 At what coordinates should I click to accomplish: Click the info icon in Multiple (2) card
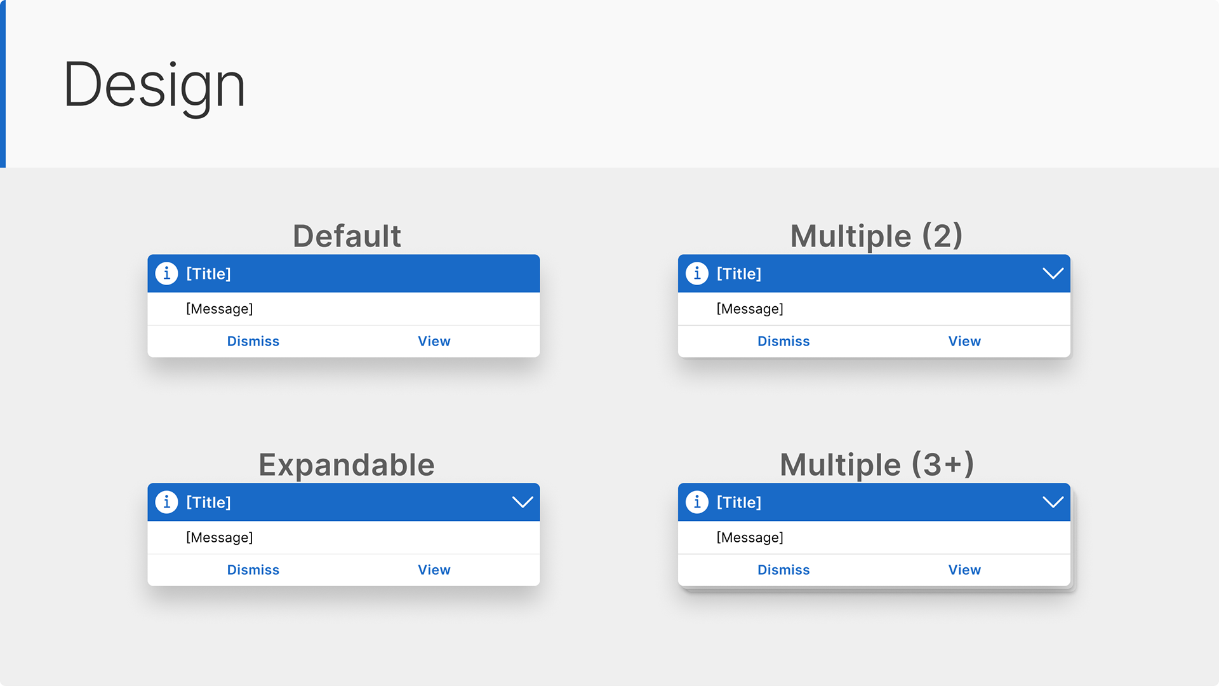[697, 273]
